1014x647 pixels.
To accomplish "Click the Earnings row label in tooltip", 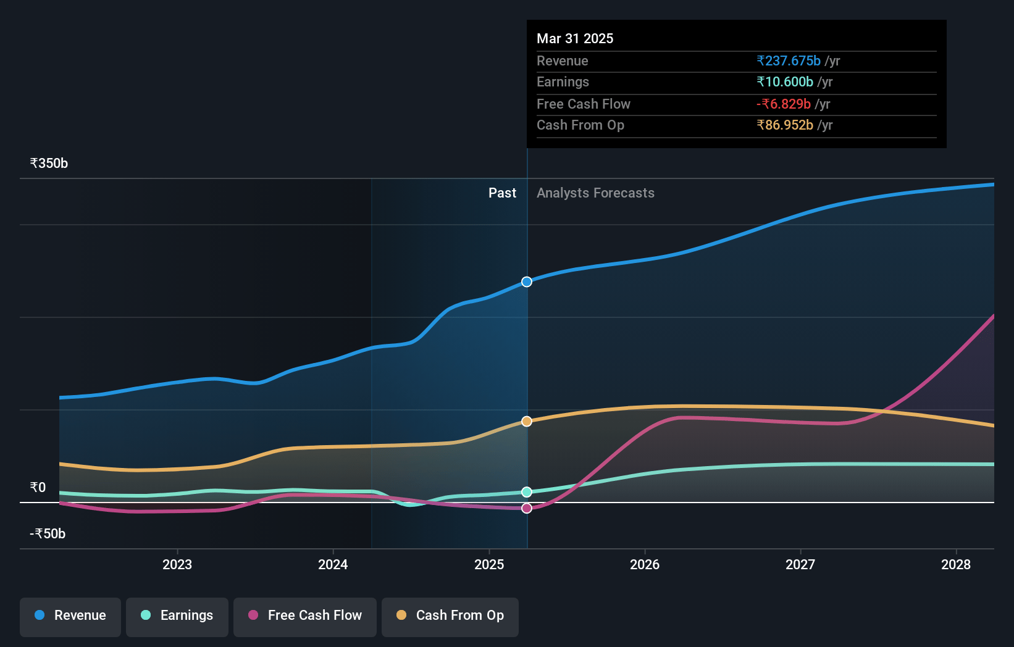I will point(563,81).
